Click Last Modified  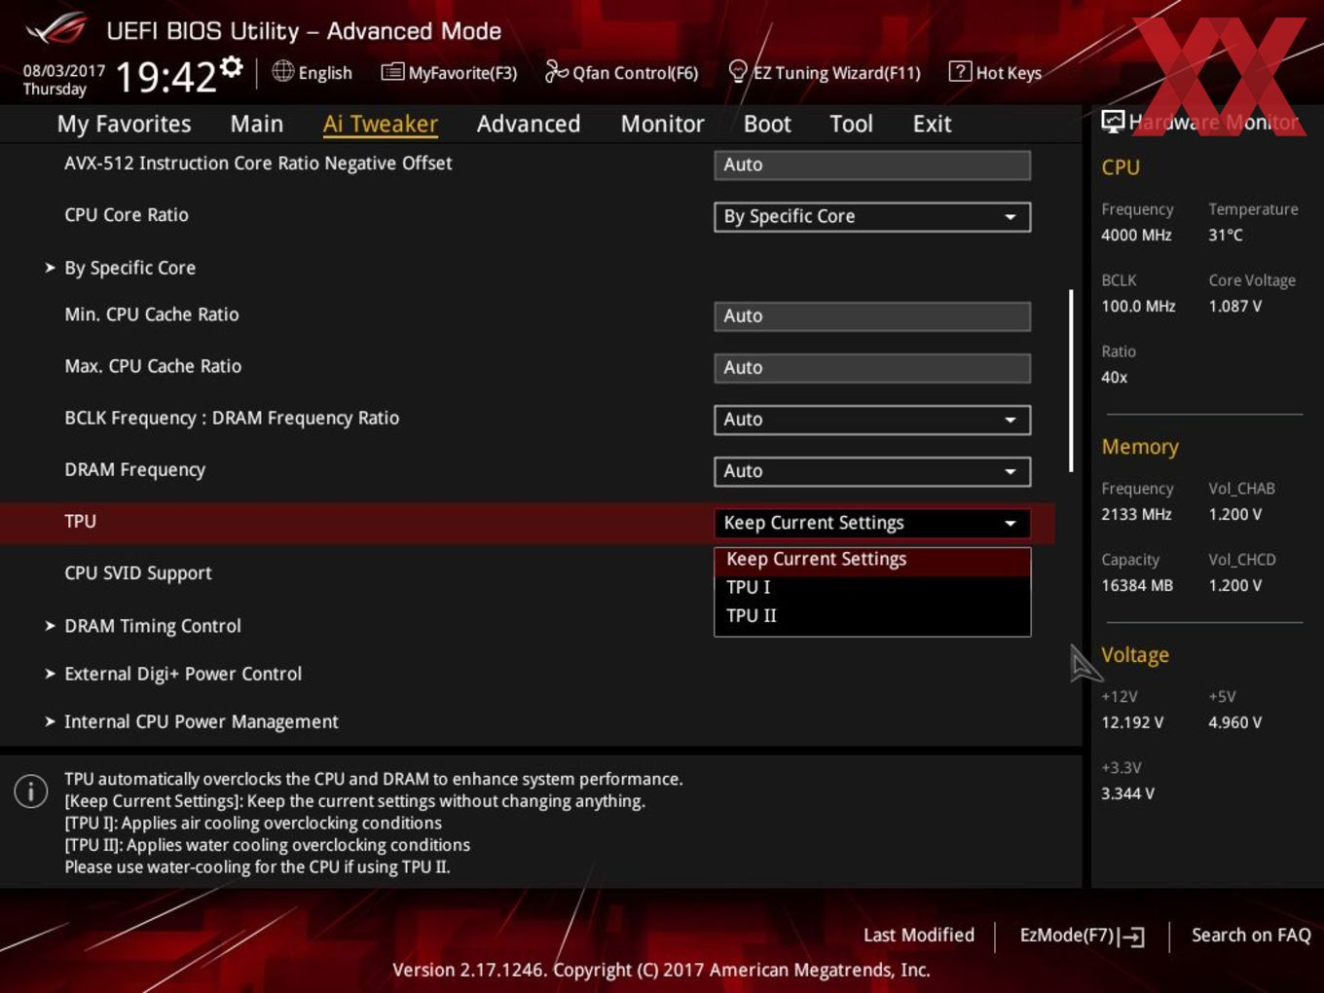click(x=919, y=936)
